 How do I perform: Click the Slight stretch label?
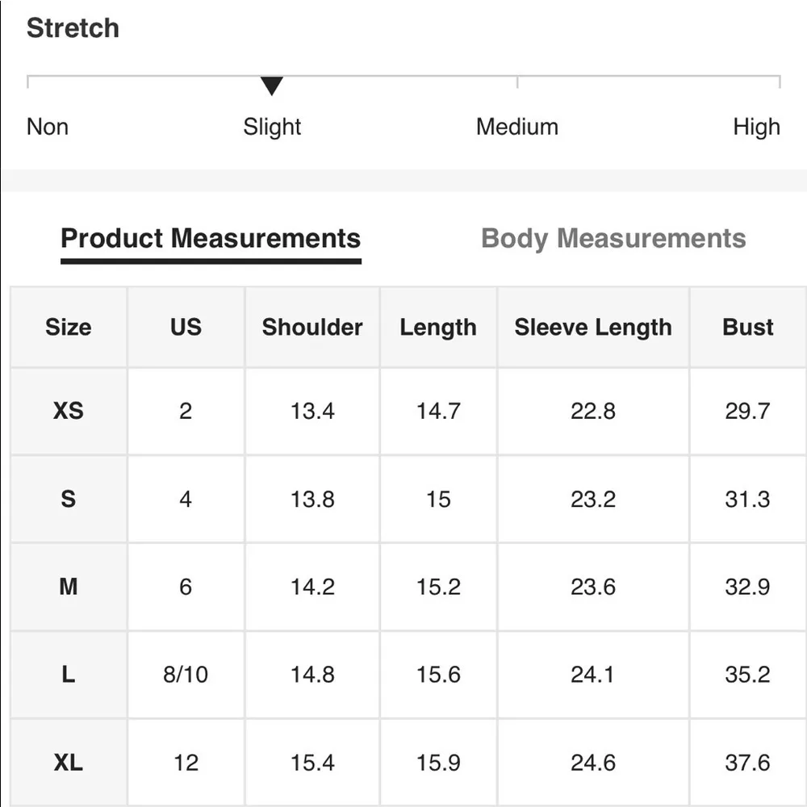(x=272, y=127)
